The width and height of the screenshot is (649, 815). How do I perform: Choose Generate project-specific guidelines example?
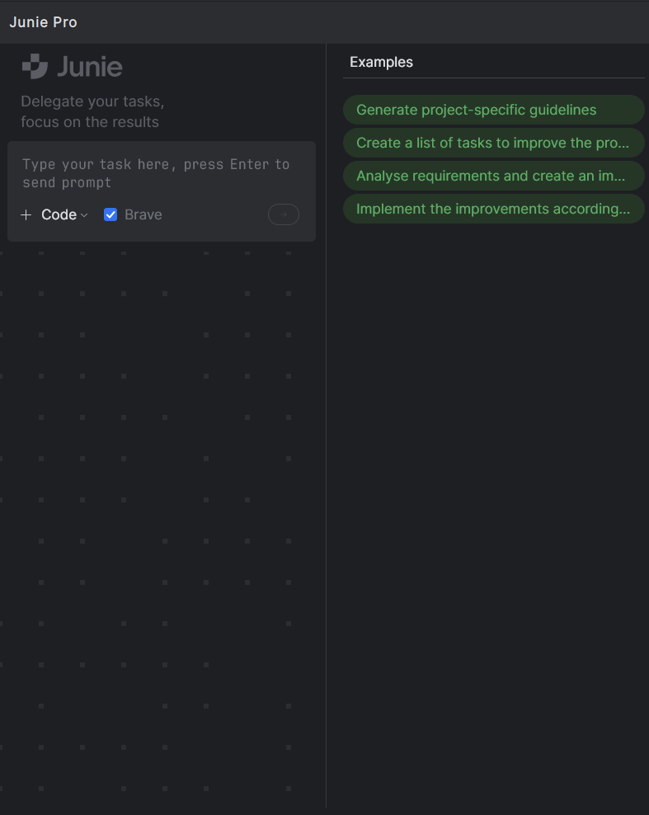coord(494,110)
